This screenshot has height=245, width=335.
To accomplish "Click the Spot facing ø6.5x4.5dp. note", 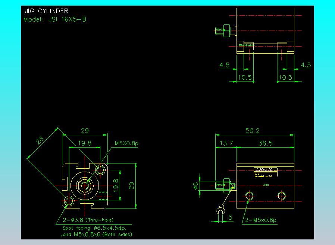I will (x=94, y=228).
